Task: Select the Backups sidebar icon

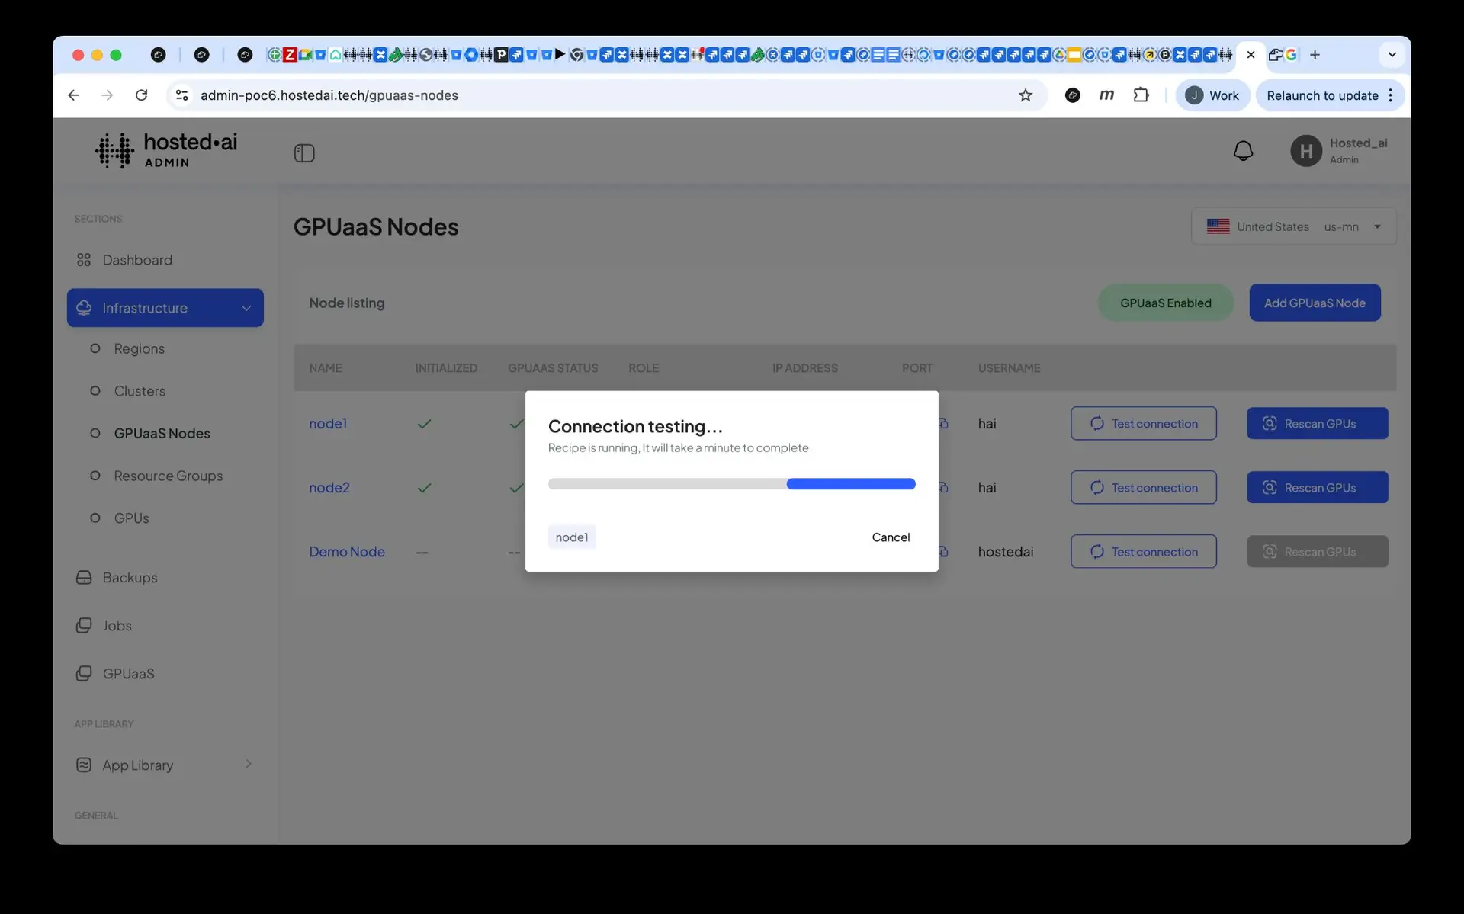Action: (x=84, y=577)
